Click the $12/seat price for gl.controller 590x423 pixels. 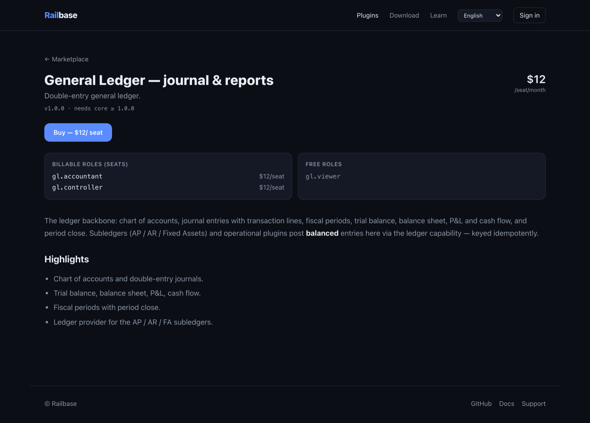[x=272, y=188]
